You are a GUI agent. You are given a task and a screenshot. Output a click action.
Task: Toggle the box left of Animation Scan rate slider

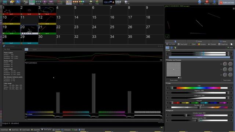coord(167,120)
